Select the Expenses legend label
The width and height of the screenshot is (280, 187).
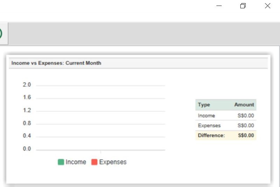pos(113,162)
